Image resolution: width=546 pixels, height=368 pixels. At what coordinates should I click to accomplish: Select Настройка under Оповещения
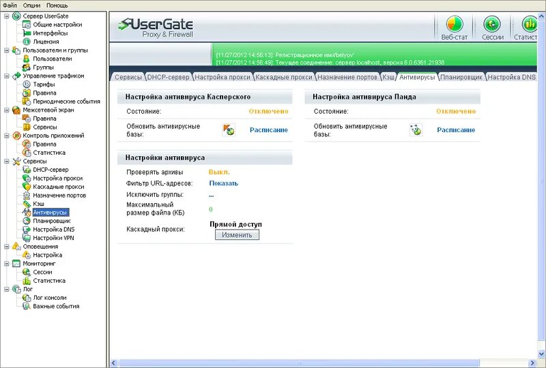[47, 255]
